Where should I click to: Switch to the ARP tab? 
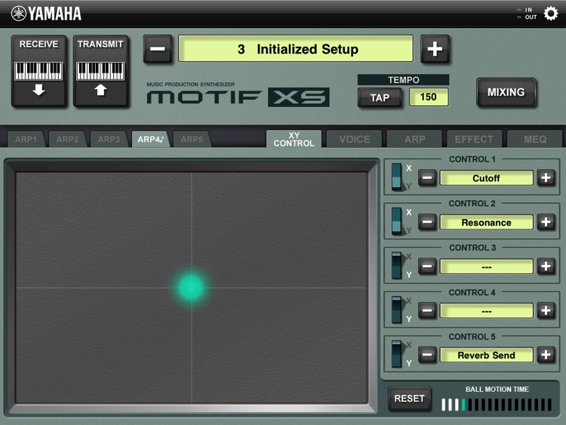click(x=415, y=140)
